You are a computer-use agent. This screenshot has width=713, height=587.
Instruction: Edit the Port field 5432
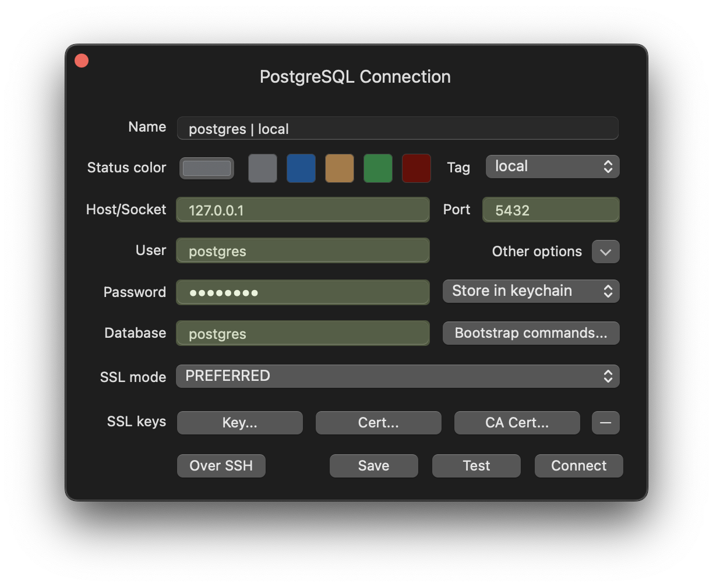[551, 210]
